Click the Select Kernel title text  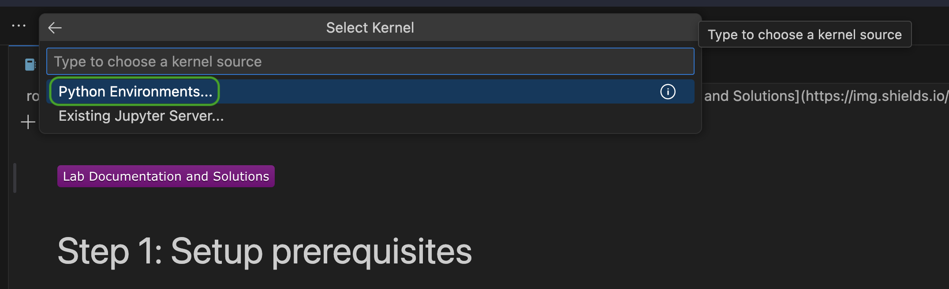[x=370, y=28]
